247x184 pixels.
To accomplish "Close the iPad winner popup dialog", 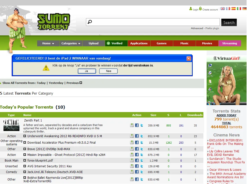I will [x=189, y=59].
